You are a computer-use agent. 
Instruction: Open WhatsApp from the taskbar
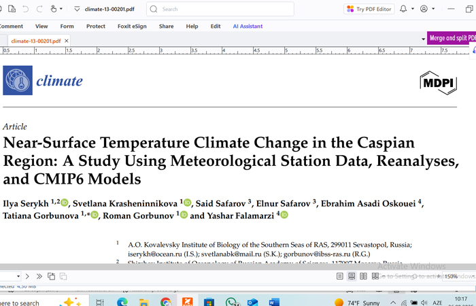pos(232,302)
